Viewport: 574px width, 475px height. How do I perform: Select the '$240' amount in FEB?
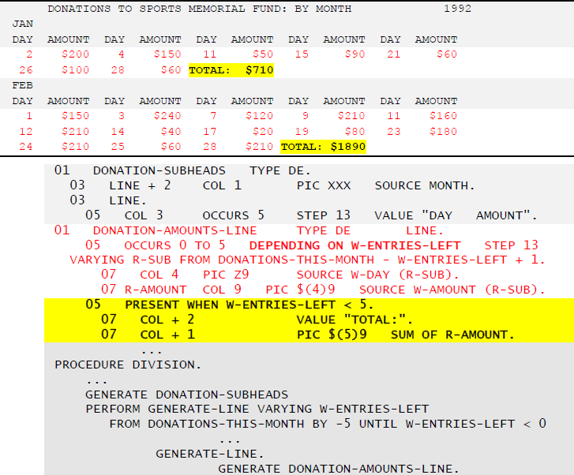[167, 116]
